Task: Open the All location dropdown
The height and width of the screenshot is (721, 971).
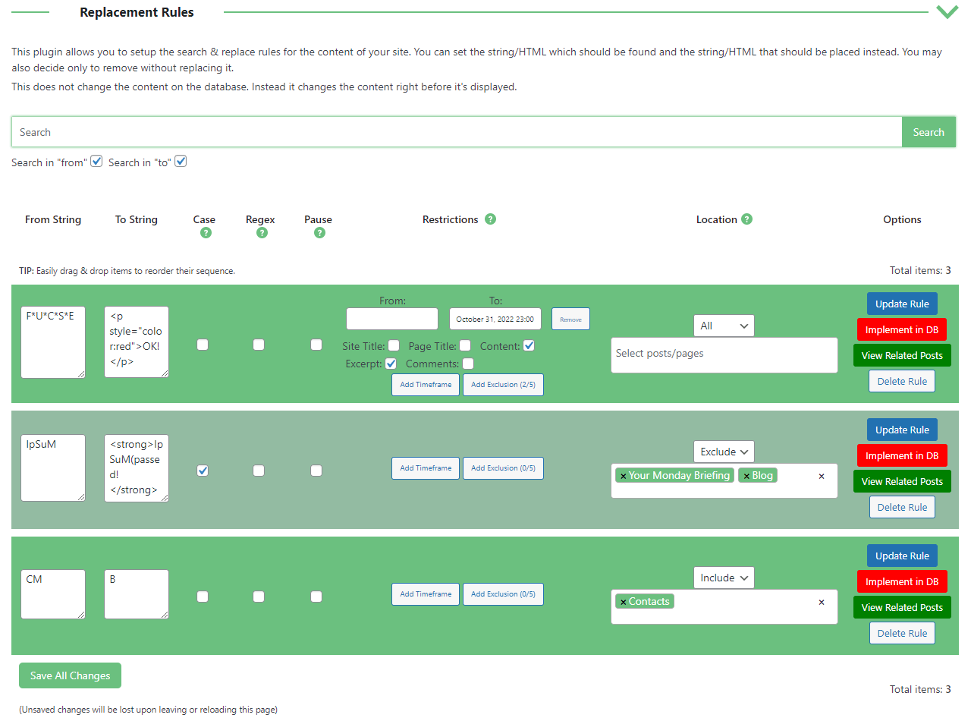Action: (724, 326)
